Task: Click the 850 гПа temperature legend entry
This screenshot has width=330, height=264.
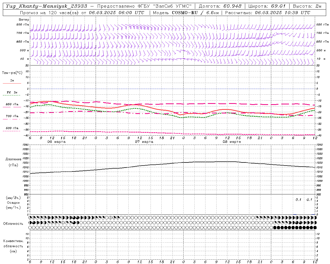Action: pyautogui.click(x=12, y=105)
